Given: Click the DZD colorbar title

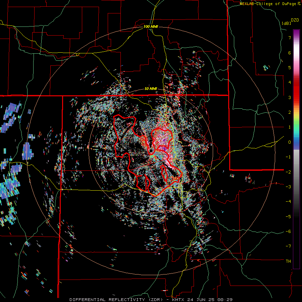Looking at the screenshot, I should tap(295, 20).
